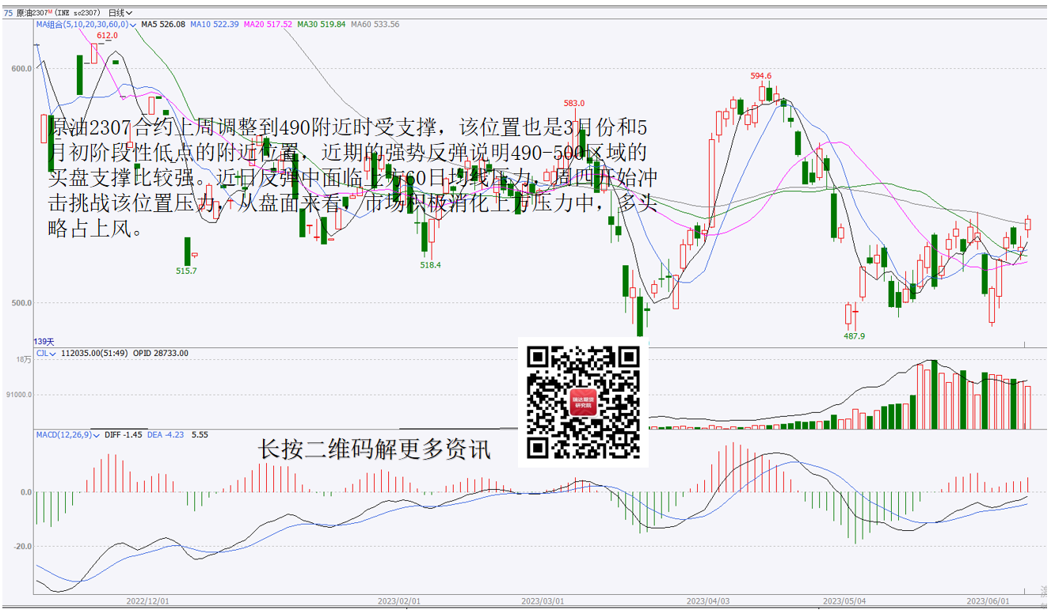The width and height of the screenshot is (1055, 610).
Task: Click the 583.0 price marker
Action: (574, 103)
